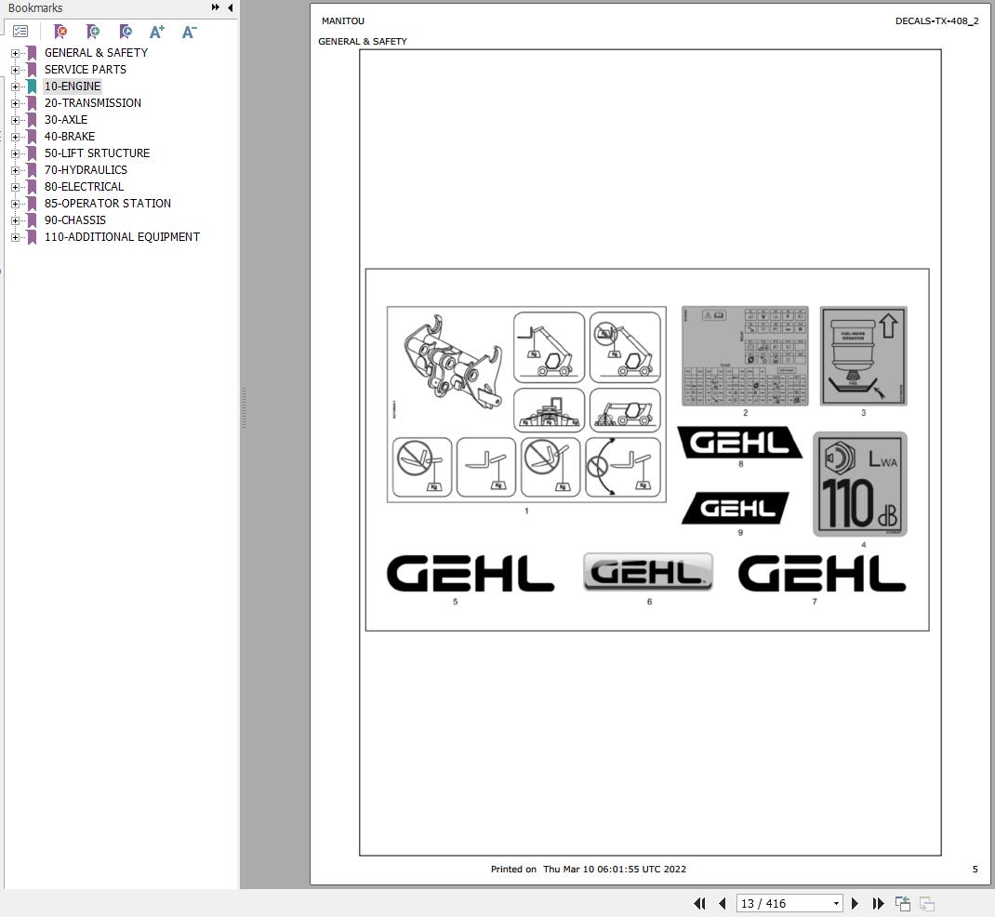Open the 90-CHASSIS bookmark
The width and height of the screenshot is (995, 917).
75,220
